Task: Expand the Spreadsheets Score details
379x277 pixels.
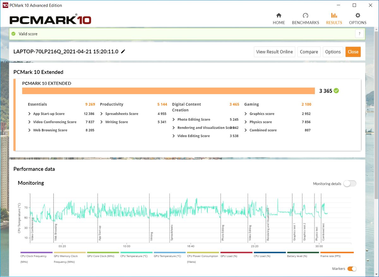Action: pyautogui.click(x=102, y=114)
